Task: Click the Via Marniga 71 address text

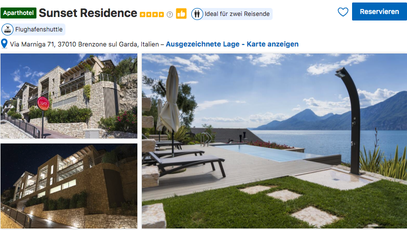Action: coord(84,44)
